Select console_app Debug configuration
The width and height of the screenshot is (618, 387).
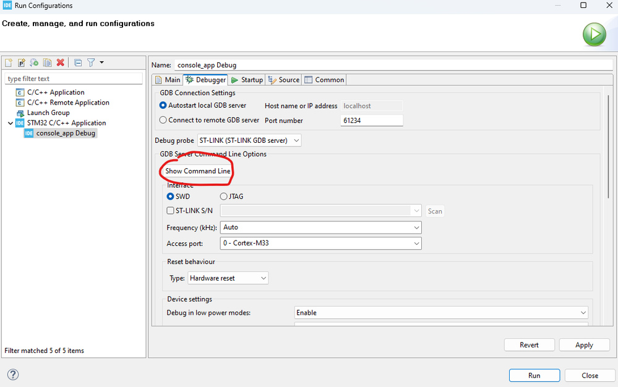click(60, 133)
